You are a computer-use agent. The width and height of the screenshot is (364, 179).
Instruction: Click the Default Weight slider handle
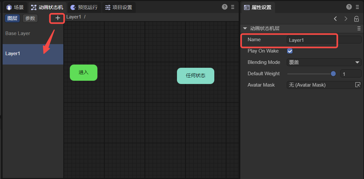click(x=333, y=74)
